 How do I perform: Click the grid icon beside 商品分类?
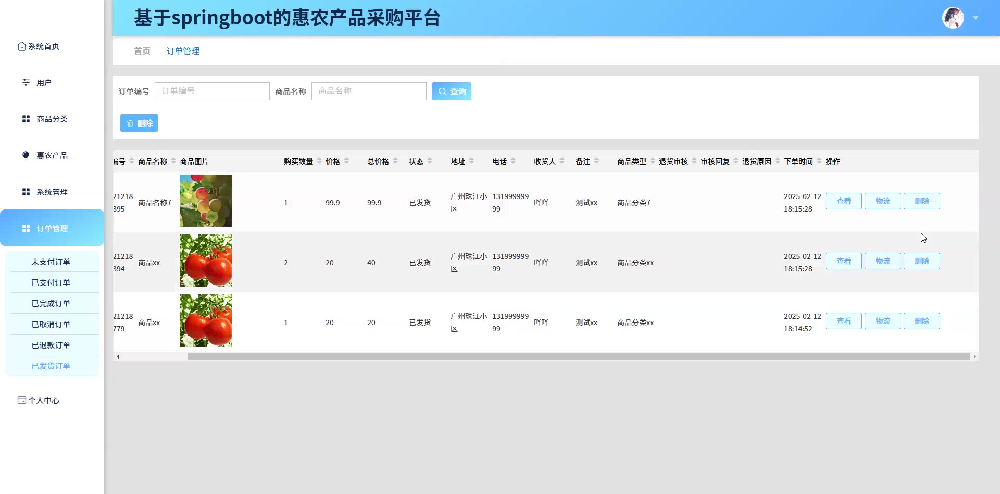pos(26,119)
